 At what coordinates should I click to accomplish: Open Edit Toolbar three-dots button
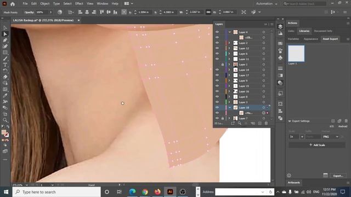click(5, 159)
